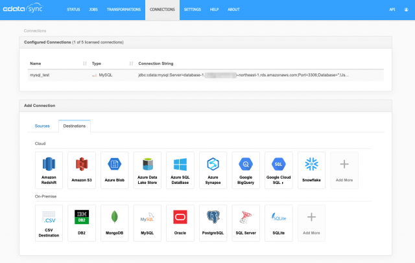Select the Azure Synapse destination
Image resolution: width=415 pixels, height=263 pixels.
click(213, 170)
